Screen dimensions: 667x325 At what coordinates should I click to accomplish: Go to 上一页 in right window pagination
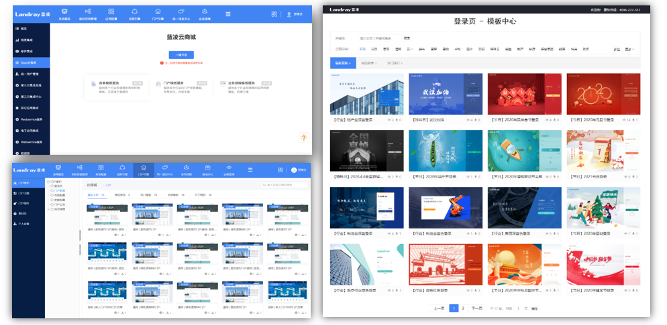[439, 308]
